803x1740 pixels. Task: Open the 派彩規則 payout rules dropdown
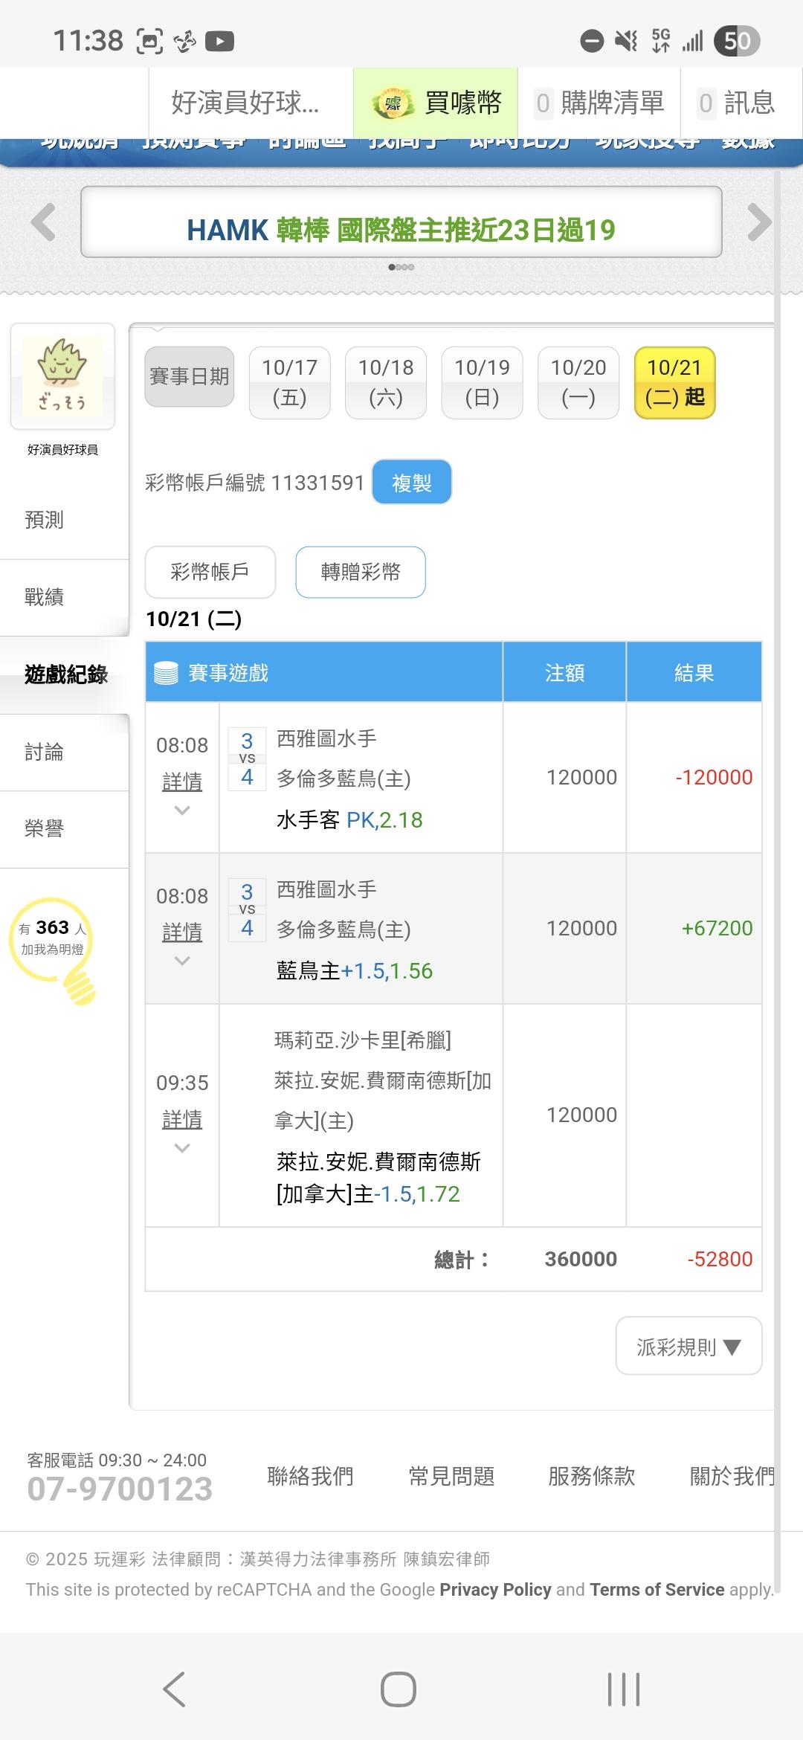point(688,1347)
